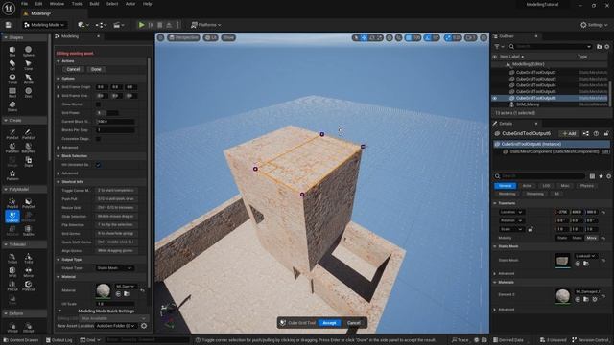
Task: Select the PolyDef tool
Action: 28,203
